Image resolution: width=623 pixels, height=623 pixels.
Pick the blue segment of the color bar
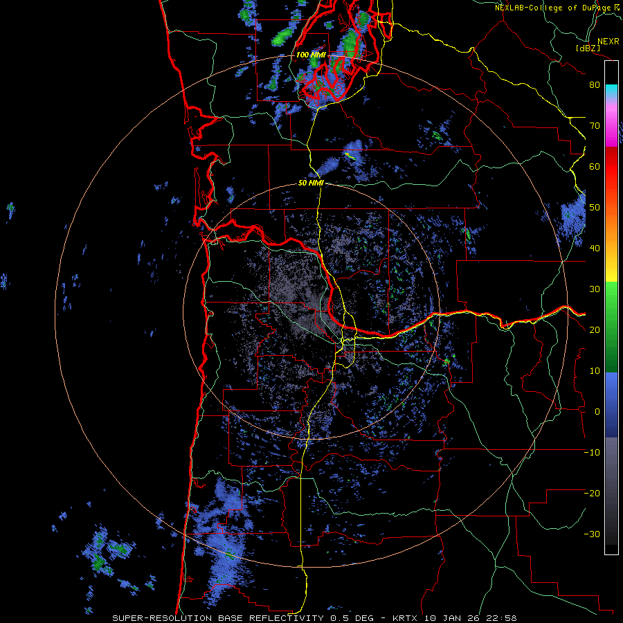[611, 405]
